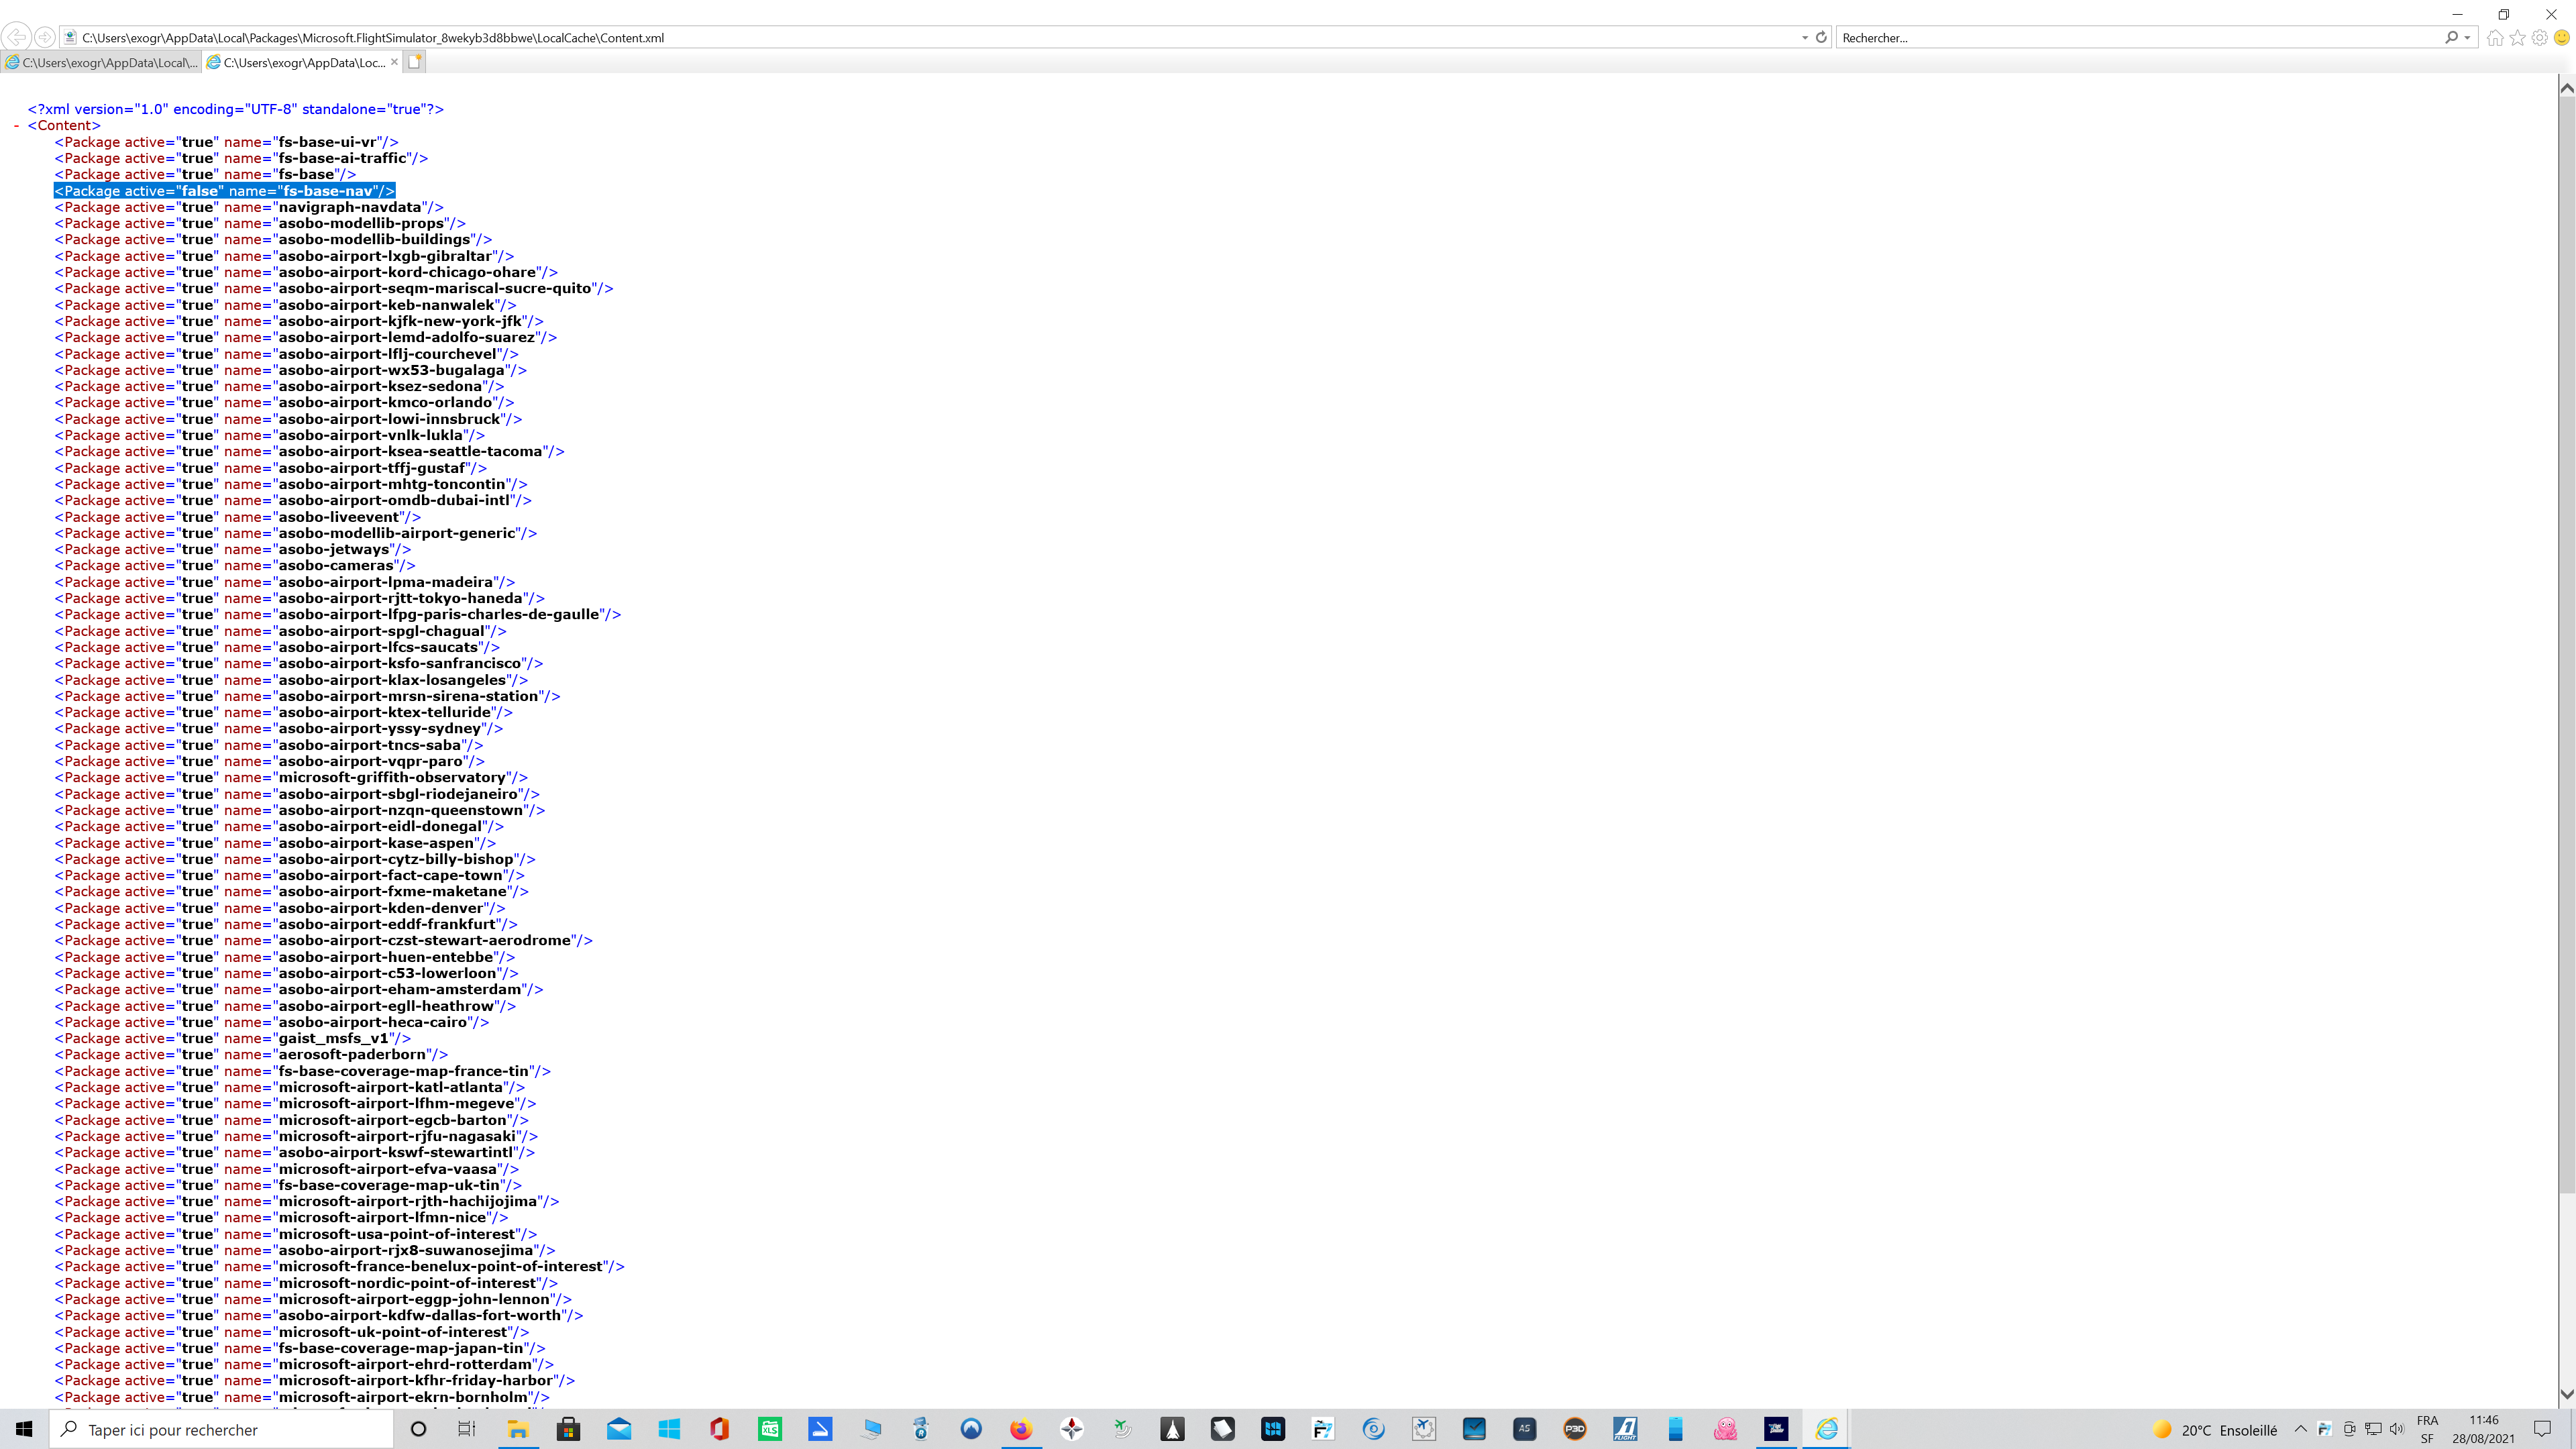
Task: Open the search provider dropdown arrow
Action: 2468,37
